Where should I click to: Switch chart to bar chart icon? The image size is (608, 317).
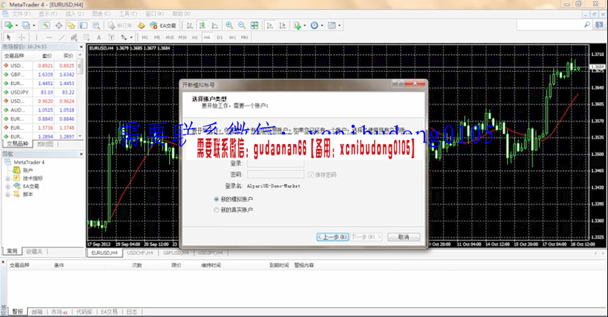click(190, 26)
